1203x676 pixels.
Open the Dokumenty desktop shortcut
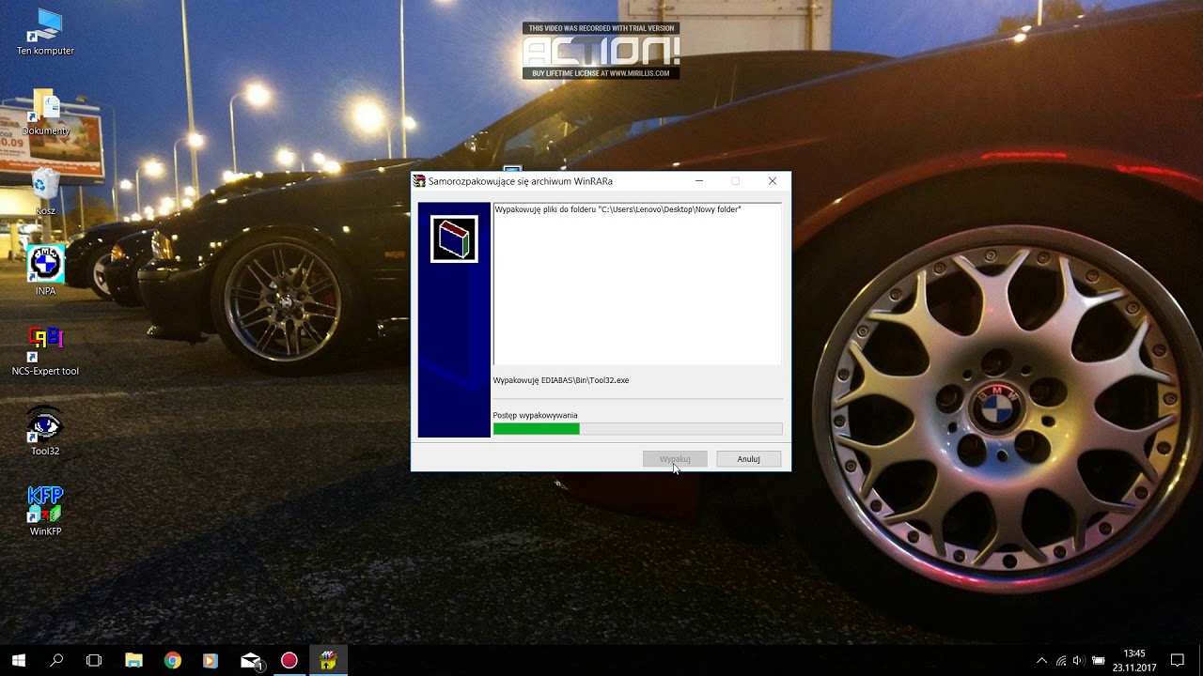click(x=45, y=113)
